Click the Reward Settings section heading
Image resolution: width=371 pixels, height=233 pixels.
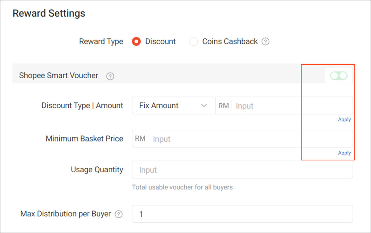pyautogui.click(x=49, y=13)
